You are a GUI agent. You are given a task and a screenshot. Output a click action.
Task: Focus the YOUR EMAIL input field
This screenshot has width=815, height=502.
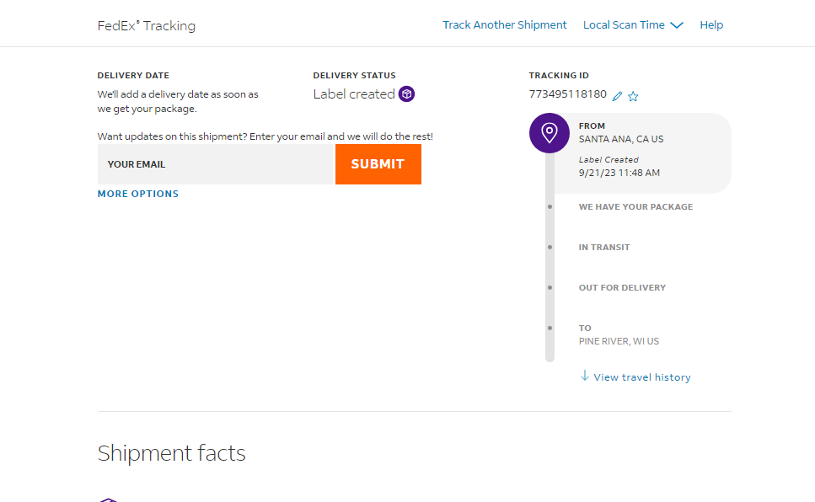click(x=215, y=164)
